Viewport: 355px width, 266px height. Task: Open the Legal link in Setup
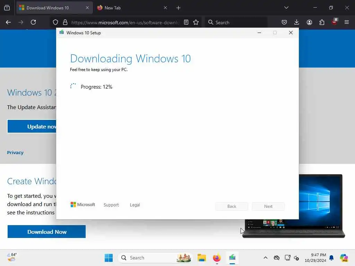click(135, 205)
